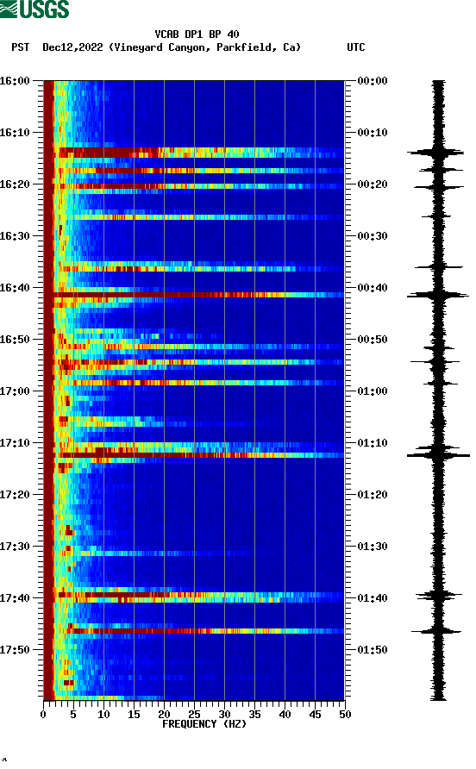This screenshot has height=769, width=476.
Task: Click the largest seismogram spike near 01:12 UTC
Action: tap(438, 455)
